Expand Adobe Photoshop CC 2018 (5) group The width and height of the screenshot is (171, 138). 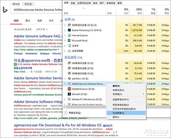(x=65, y=30)
